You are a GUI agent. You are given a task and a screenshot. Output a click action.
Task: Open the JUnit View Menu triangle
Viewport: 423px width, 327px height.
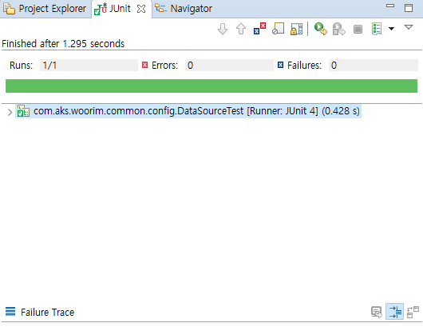(409, 26)
